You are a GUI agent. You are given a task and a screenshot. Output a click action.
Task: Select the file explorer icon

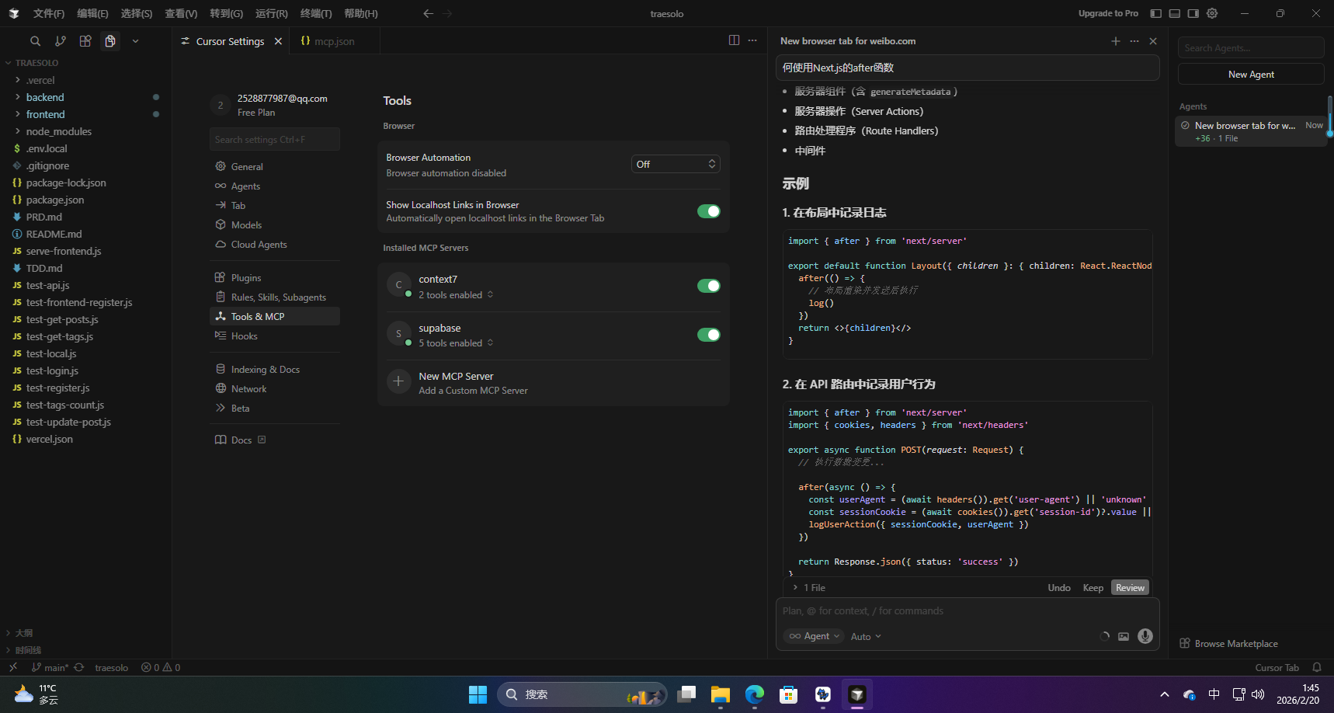[110, 41]
